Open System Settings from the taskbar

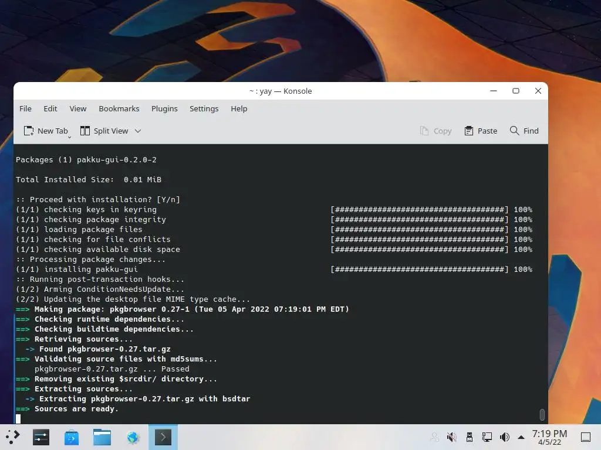pos(41,437)
